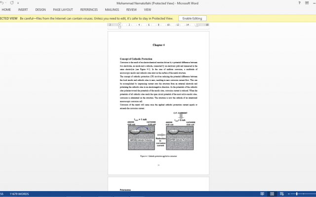Open the DESIGN ribbon tab

(x=40, y=10)
